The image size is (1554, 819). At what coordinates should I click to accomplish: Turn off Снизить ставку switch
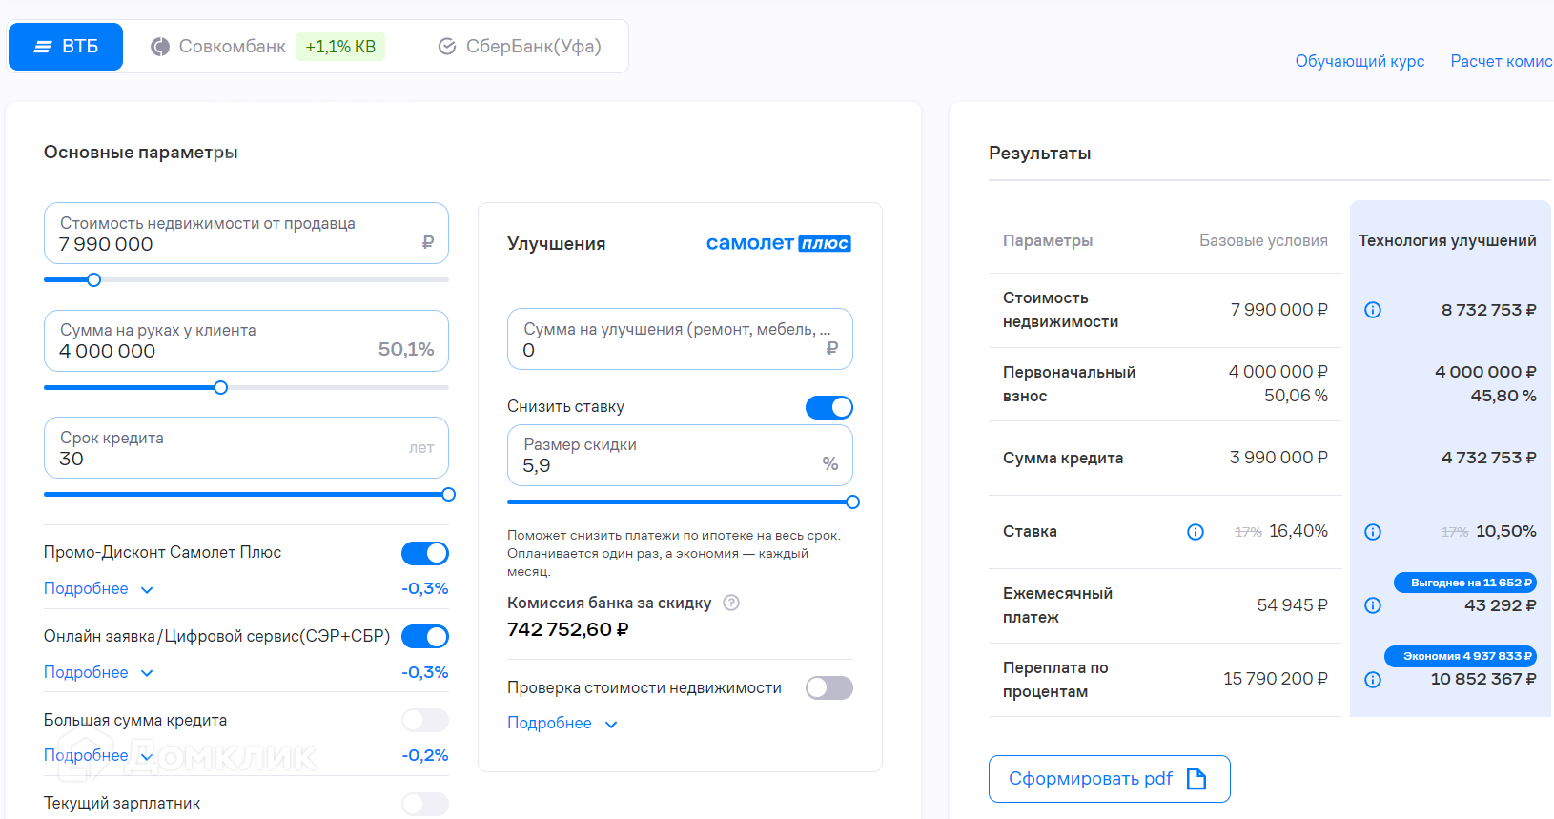click(828, 407)
